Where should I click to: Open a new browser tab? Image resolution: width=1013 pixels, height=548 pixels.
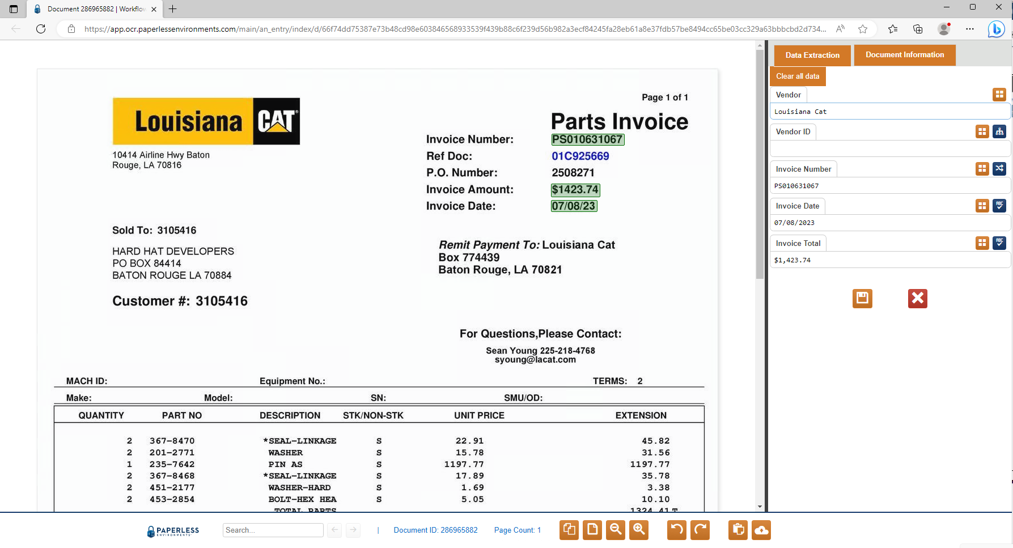pyautogui.click(x=173, y=9)
